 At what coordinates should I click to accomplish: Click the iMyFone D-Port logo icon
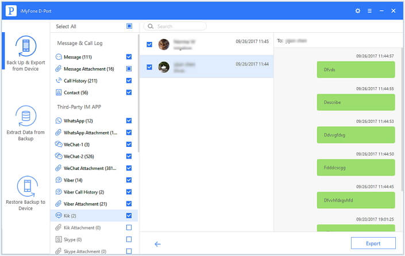click(x=11, y=11)
